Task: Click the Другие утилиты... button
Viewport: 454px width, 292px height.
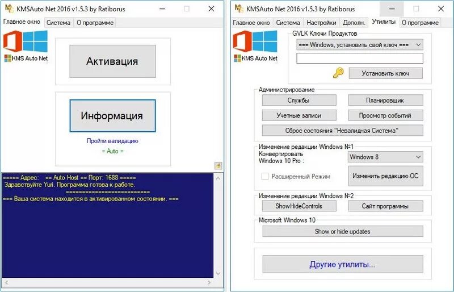Action: click(343, 264)
